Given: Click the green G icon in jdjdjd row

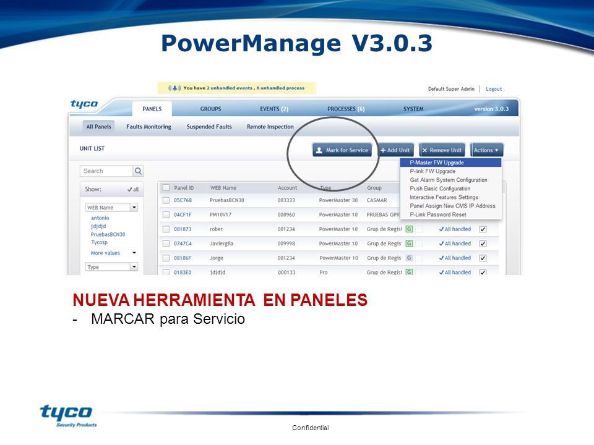Looking at the screenshot, I should click(409, 272).
